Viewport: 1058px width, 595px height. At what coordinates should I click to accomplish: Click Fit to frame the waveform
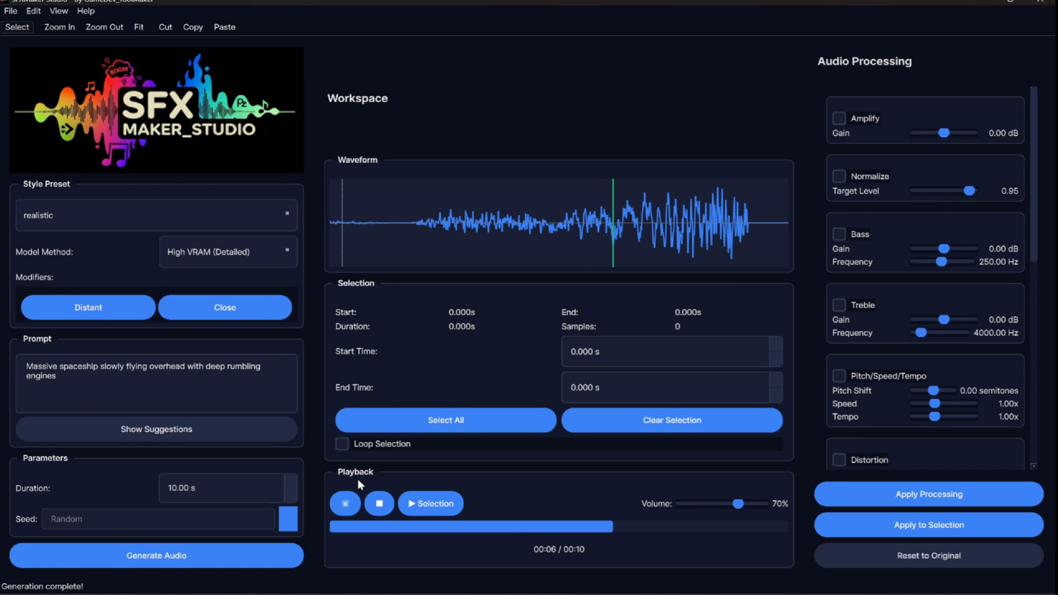138,26
